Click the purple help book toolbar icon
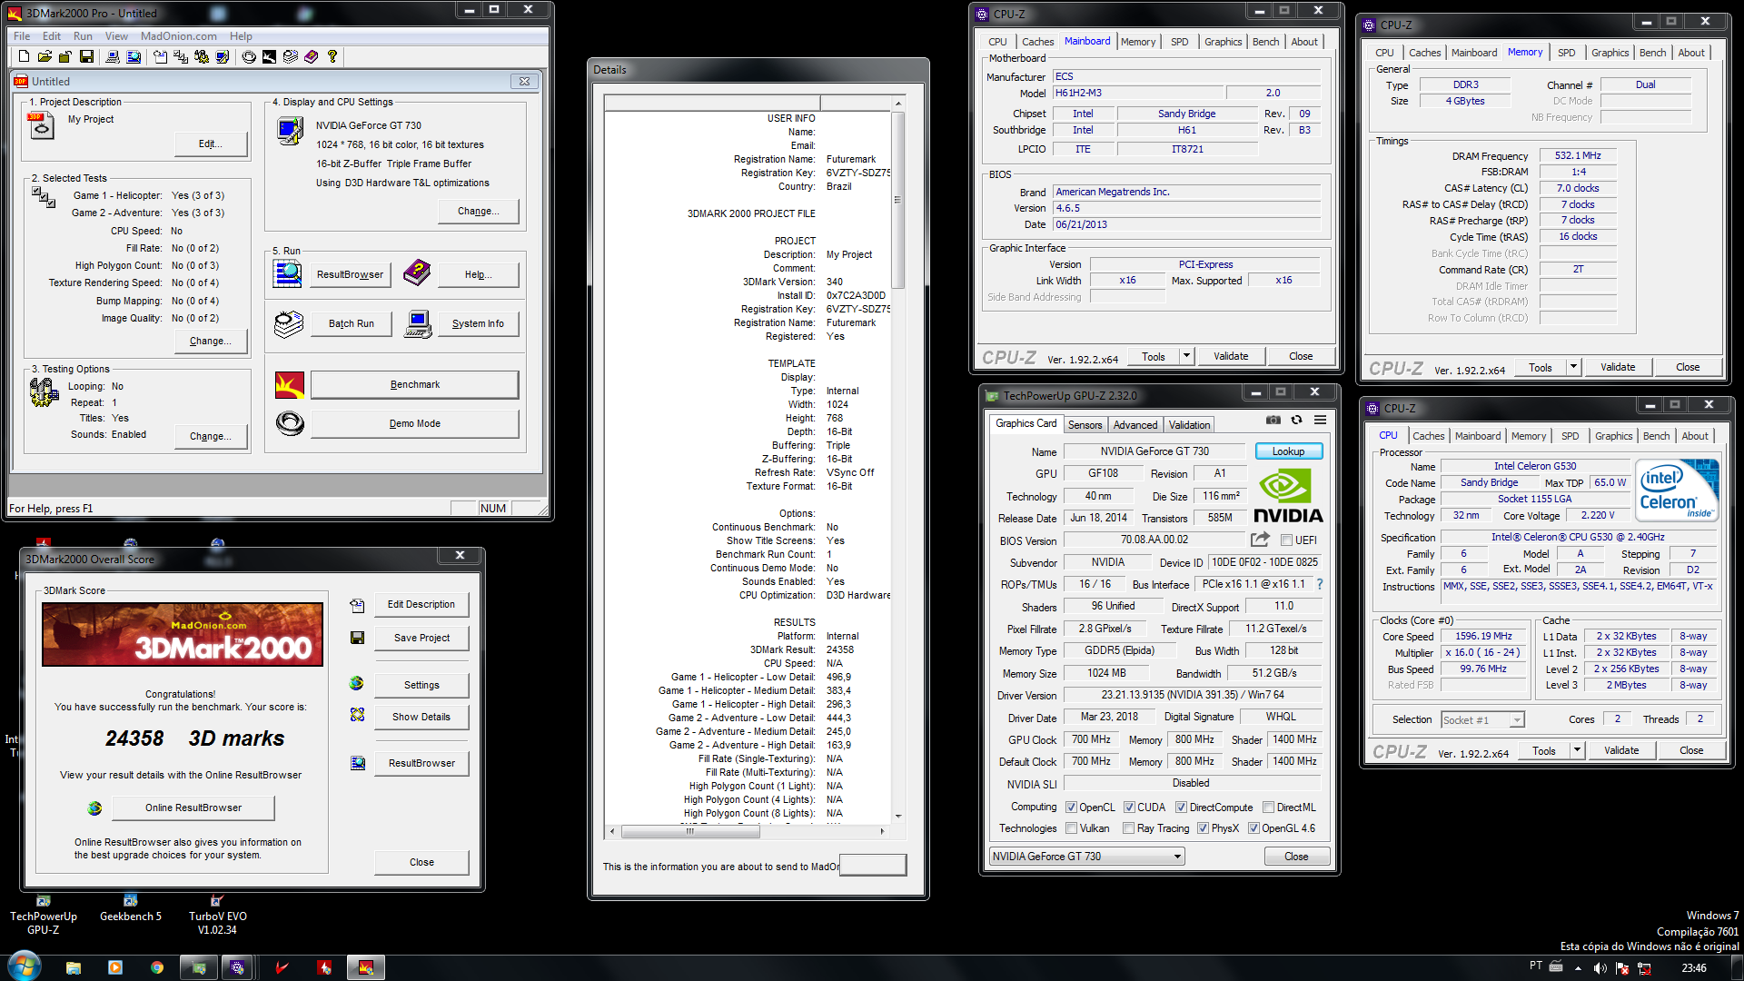The height and width of the screenshot is (981, 1744). tap(312, 56)
